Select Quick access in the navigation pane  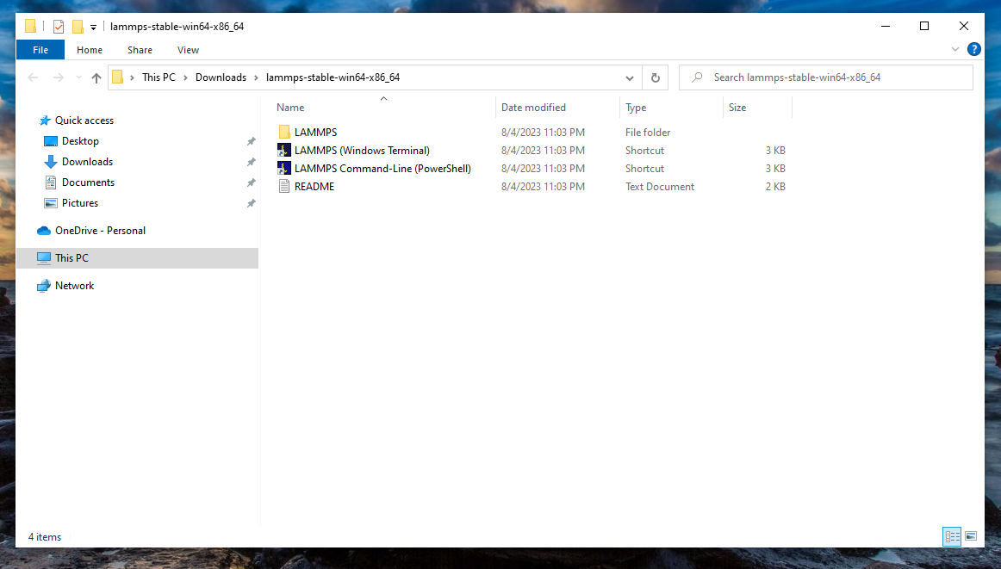(x=84, y=121)
